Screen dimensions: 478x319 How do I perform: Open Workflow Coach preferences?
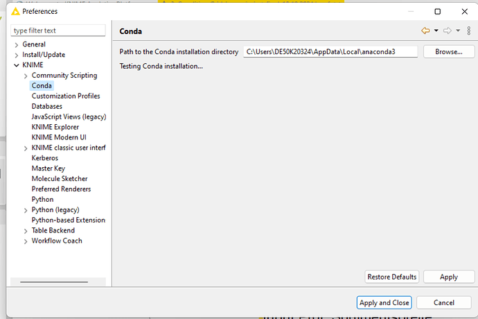click(x=57, y=241)
